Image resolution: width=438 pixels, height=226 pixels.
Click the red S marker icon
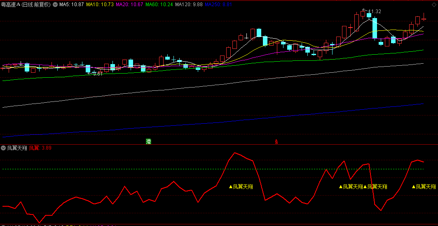276,142
